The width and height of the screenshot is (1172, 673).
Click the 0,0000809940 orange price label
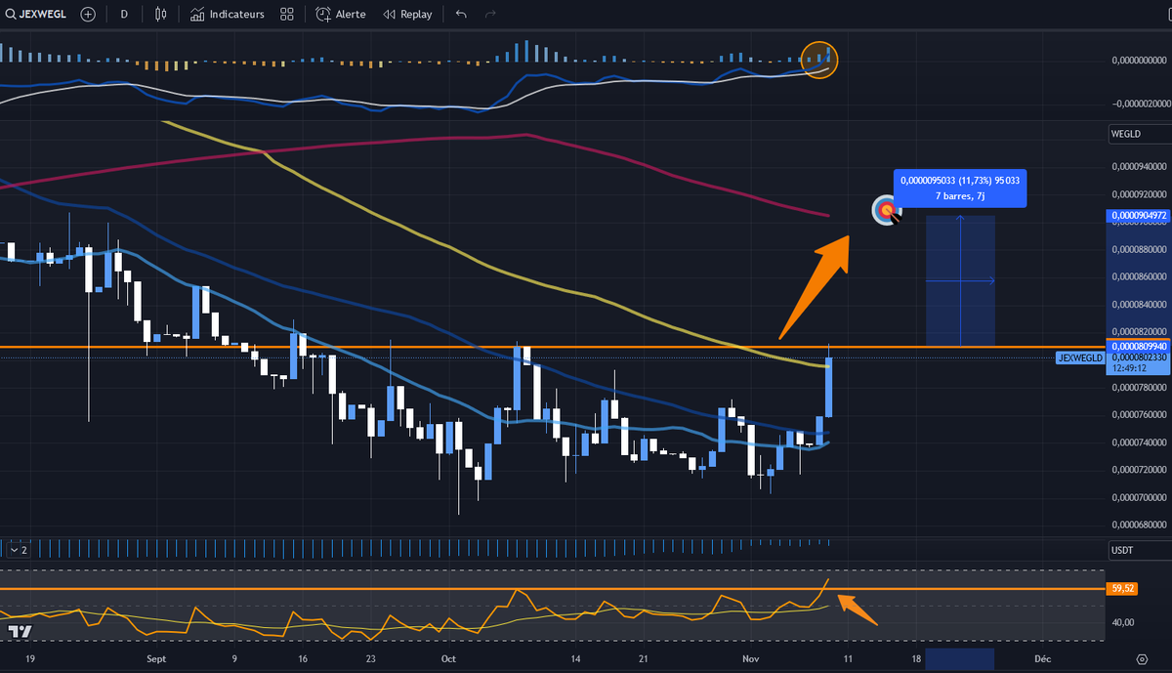point(1139,346)
